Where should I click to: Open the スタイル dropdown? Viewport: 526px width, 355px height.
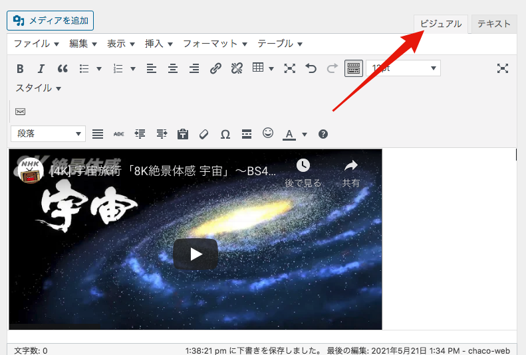point(39,88)
